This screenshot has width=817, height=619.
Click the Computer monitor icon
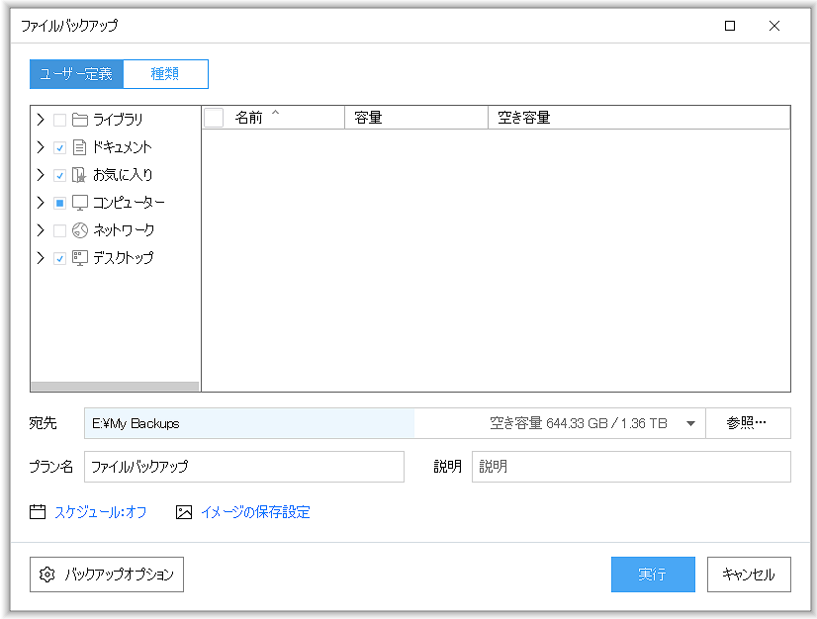80,203
